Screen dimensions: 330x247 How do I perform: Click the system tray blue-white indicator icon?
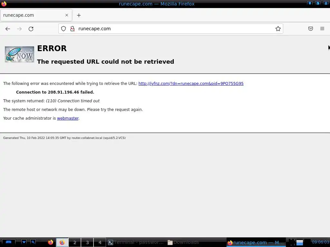click(300, 242)
